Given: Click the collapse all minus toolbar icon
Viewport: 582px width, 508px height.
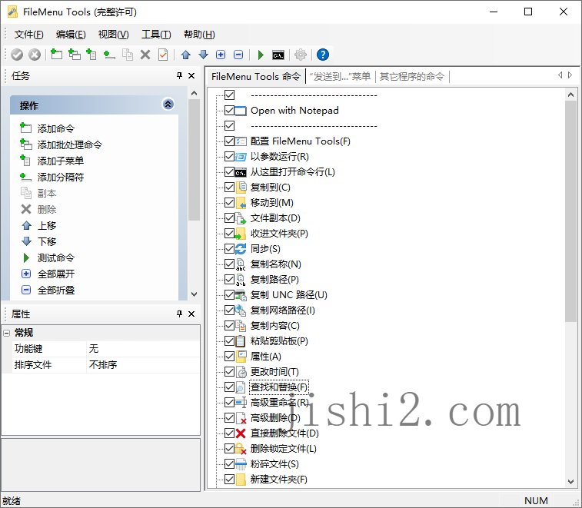Looking at the screenshot, I should (238, 55).
